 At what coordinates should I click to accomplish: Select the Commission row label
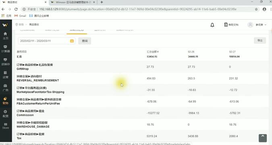(x=25, y=115)
